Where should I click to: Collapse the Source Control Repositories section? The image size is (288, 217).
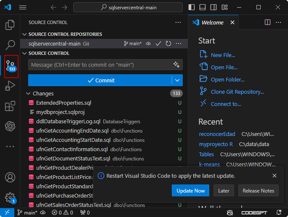pyautogui.click(x=24, y=34)
